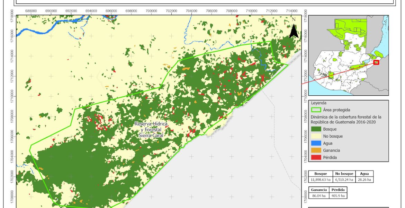This screenshot has width=405, height=208.
Task: Select the Ganancia 86.04 ha value cell
Action: point(318,196)
